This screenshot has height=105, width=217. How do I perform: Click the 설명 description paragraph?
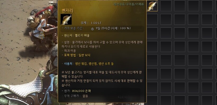point(102,44)
